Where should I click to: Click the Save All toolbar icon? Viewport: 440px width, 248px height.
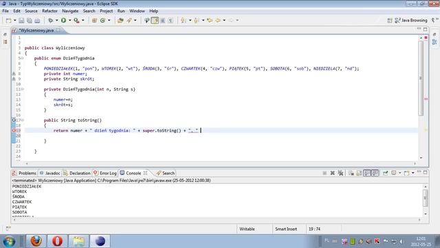[x=29, y=21]
